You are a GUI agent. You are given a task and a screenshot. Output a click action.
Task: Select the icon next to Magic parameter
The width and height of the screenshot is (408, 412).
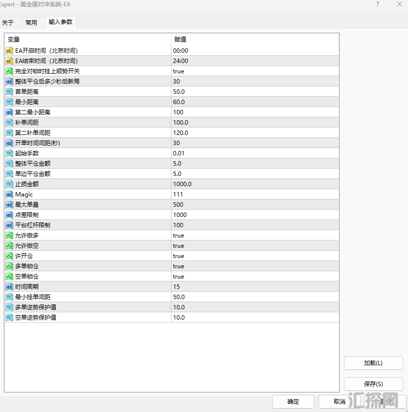(9, 195)
